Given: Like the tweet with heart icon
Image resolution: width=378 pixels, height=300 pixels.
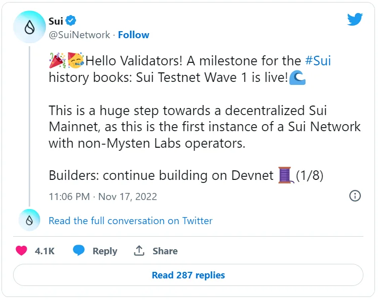Looking at the screenshot, I should click(21, 251).
